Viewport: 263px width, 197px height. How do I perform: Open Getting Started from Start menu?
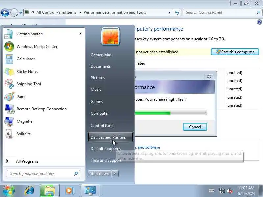(x=44, y=34)
